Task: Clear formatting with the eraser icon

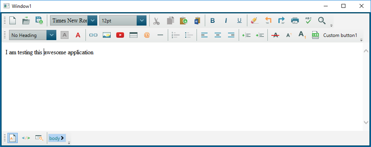Action: [254, 21]
